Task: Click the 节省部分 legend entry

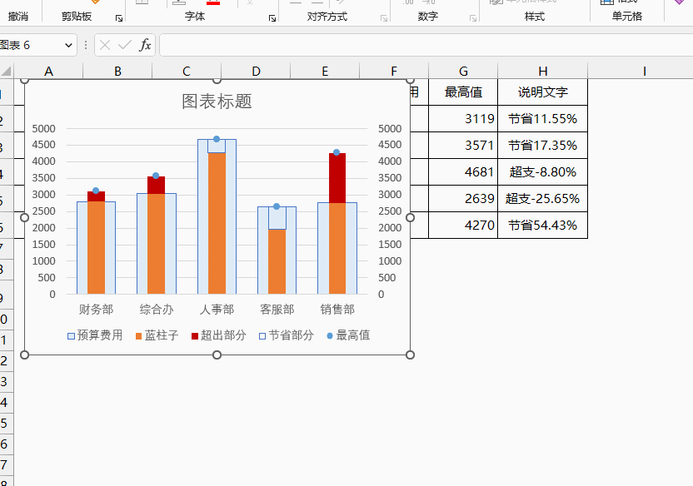Action: coord(287,335)
